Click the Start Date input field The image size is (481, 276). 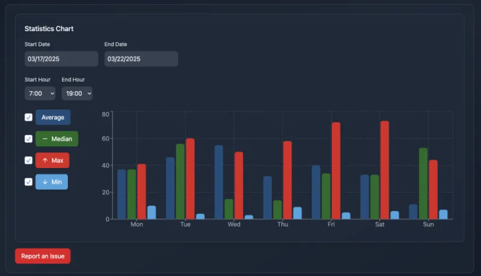[x=61, y=59]
